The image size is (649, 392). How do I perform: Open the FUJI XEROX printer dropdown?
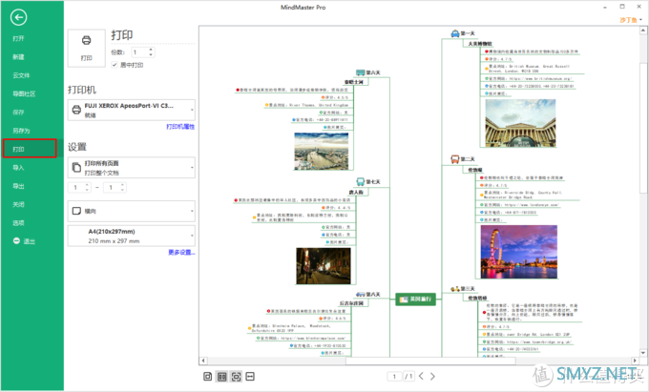(131, 110)
